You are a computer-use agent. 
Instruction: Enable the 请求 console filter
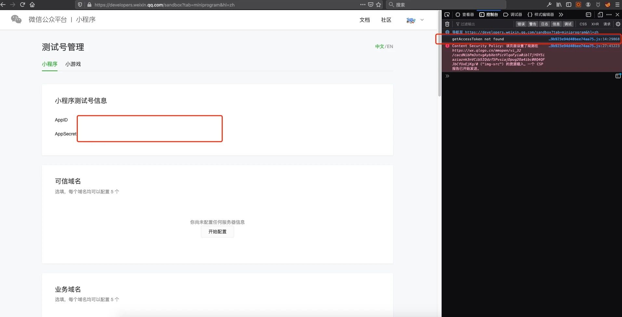[x=607, y=24]
